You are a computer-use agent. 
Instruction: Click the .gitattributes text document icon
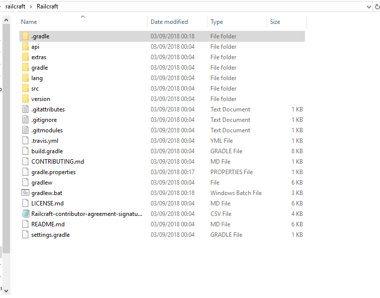[25, 109]
